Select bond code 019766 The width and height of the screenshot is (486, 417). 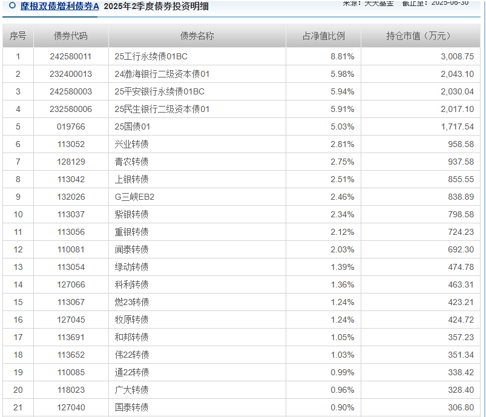(71, 126)
